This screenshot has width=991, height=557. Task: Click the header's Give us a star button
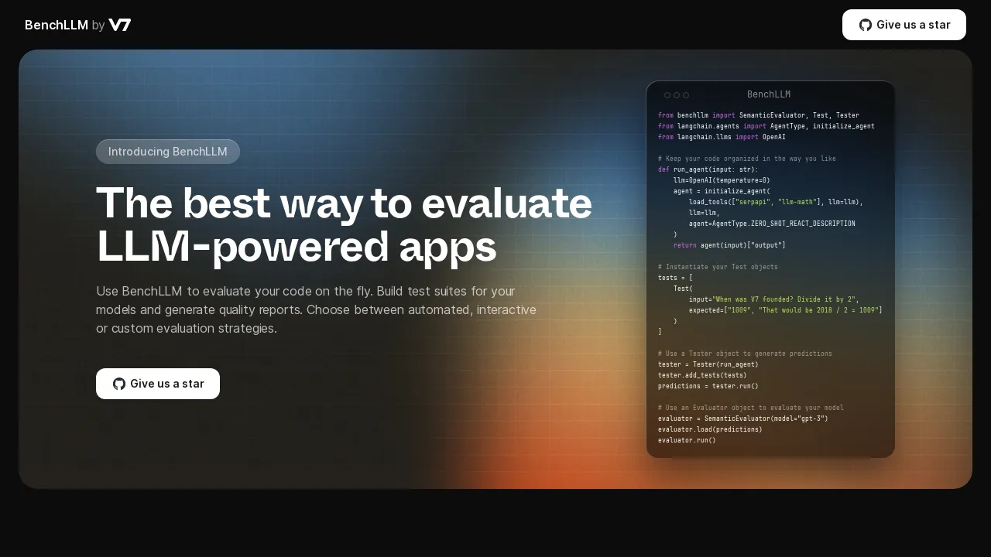[904, 25]
